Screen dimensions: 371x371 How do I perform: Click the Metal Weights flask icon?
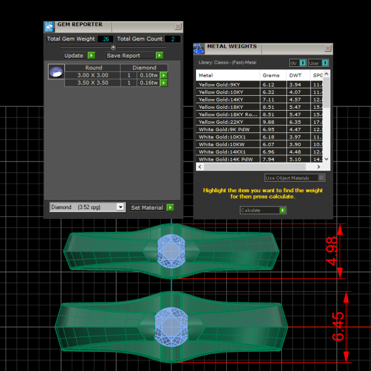click(199, 49)
